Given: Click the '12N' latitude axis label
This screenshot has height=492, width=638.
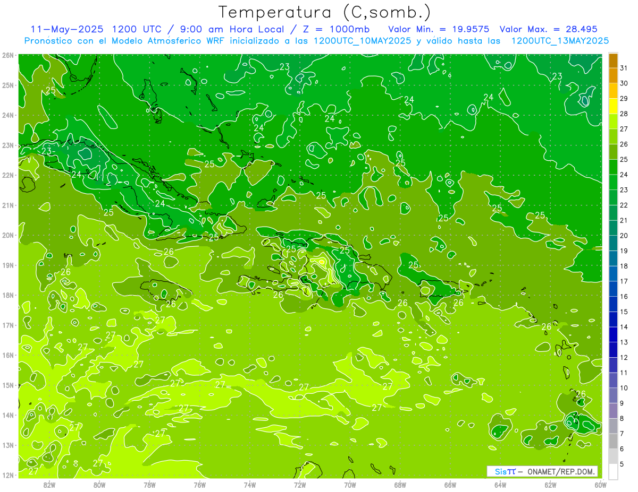Looking at the screenshot, I should [x=8, y=475].
